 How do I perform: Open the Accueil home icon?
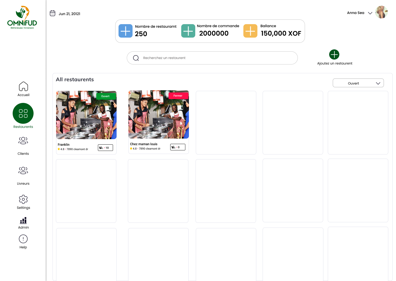pyautogui.click(x=23, y=86)
